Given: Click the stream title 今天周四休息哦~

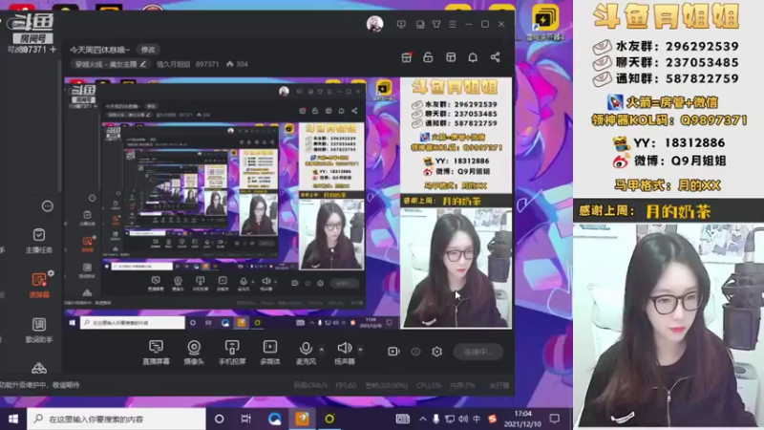Looking at the screenshot, I should coord(100,50).
